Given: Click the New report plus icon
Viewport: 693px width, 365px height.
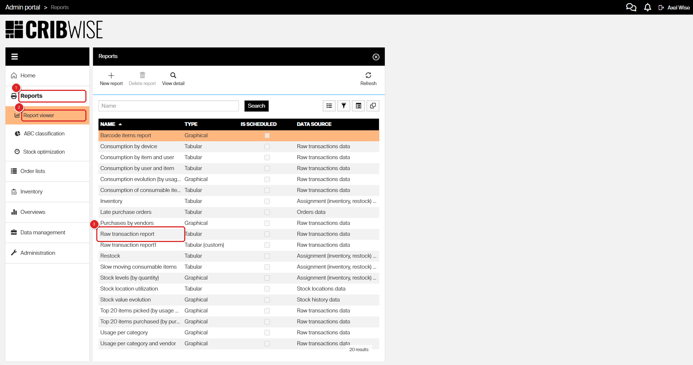Looking at the screenshot, I should [x=111, y=76].
